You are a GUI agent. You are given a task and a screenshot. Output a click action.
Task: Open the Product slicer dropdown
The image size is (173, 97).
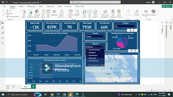134,26
